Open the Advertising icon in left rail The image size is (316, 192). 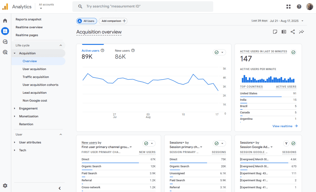(5, 52)
